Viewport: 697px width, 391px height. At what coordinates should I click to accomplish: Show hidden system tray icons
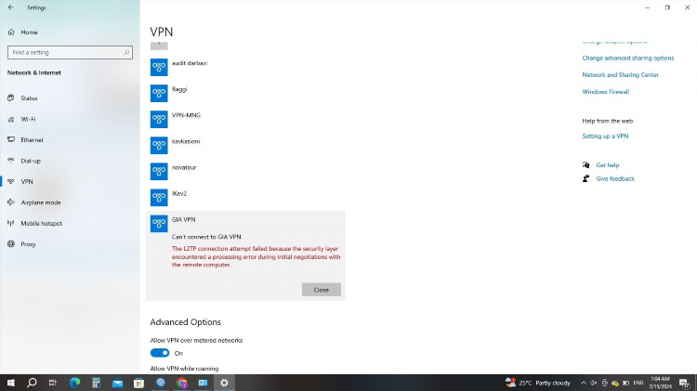pos(584,383)
